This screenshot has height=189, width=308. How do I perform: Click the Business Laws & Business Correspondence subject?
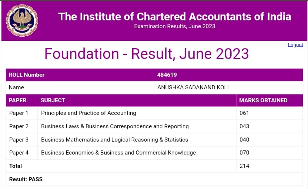pyautogui.click(x=115, y=126)
